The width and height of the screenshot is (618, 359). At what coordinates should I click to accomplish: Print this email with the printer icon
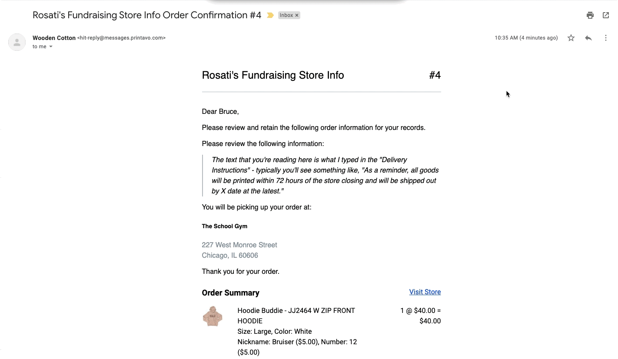(590, 15)
